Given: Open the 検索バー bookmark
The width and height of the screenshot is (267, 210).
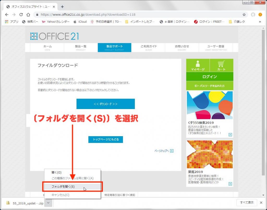Looking at the screenshot, I should [30, 22].
